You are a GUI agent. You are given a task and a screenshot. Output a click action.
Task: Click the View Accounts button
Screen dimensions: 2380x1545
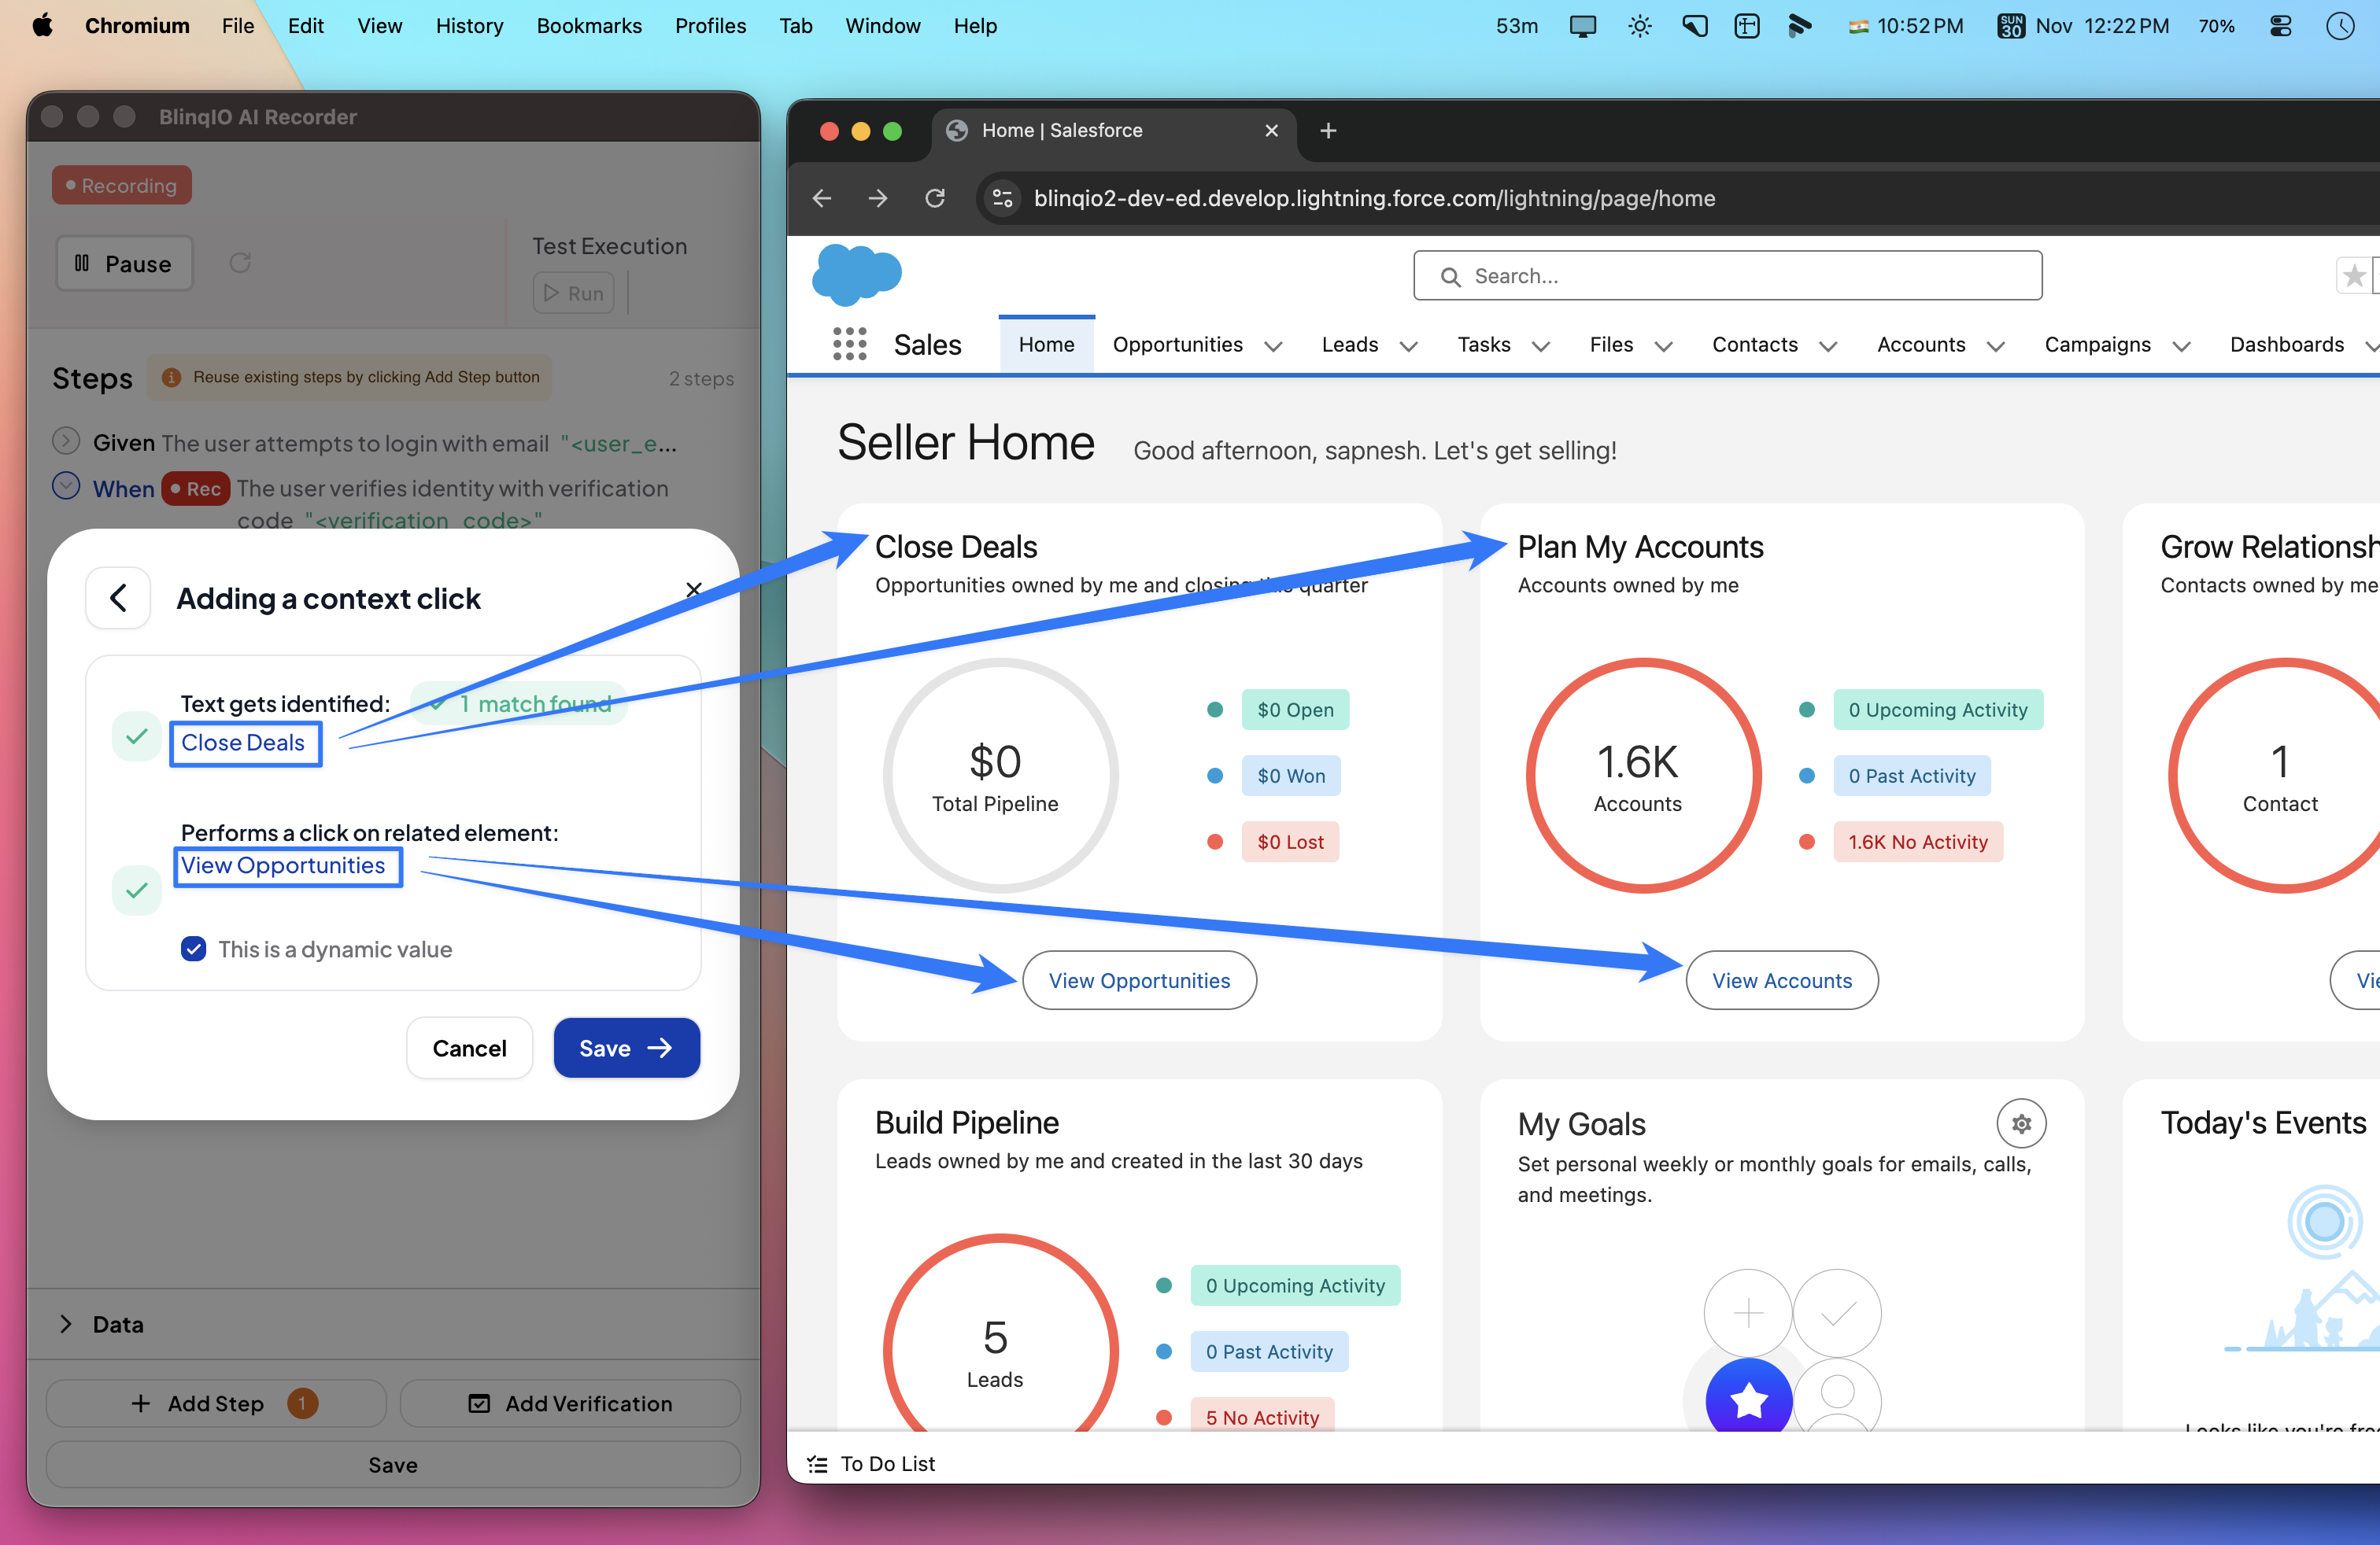tap(1781, 980)
